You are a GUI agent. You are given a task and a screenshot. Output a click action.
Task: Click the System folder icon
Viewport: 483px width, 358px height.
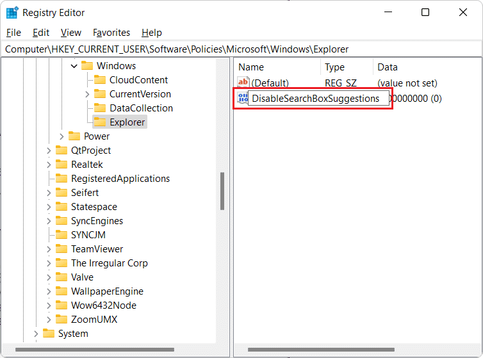coord(49,334)
